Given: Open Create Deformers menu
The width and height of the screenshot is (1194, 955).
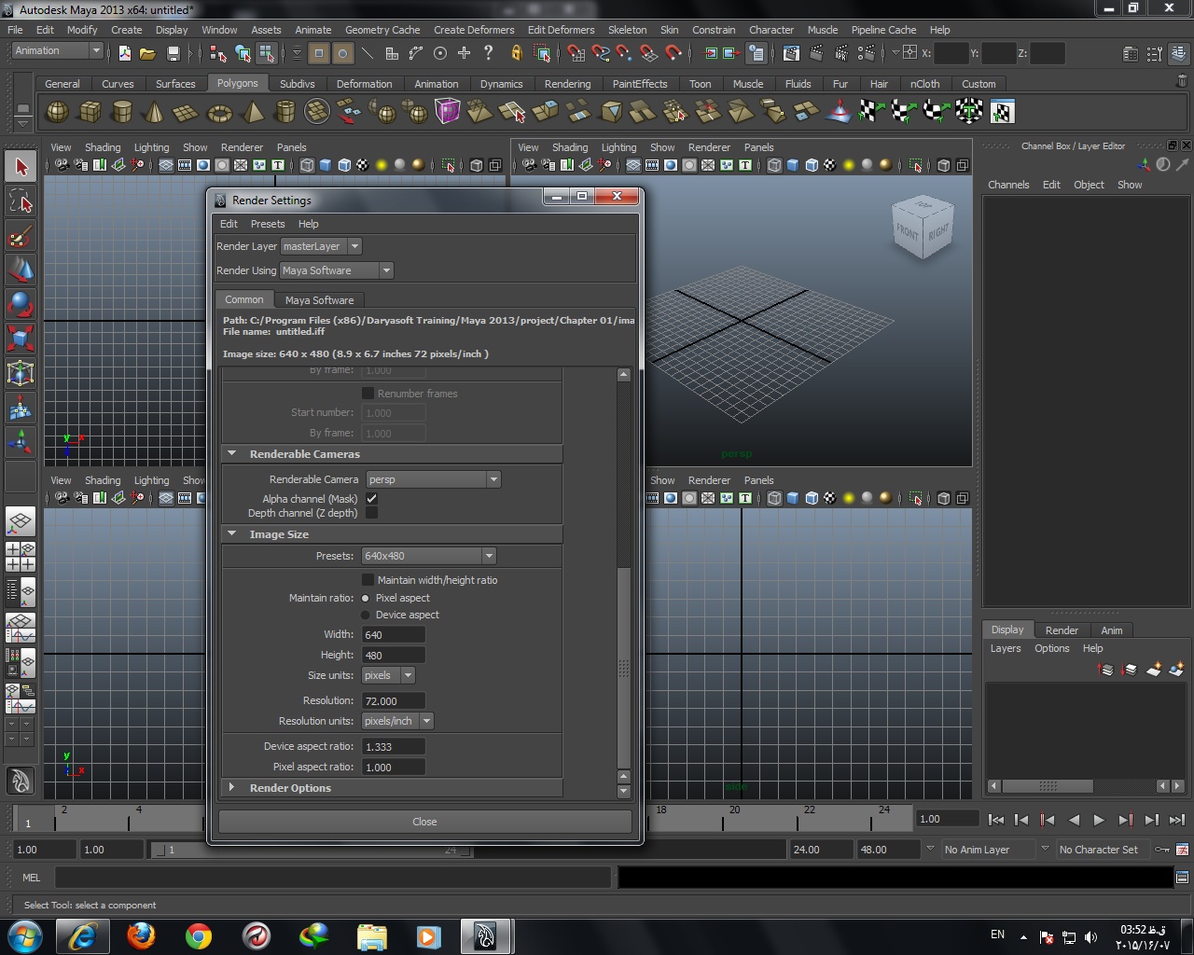Looking at the screenshot, I should point(474,30).
